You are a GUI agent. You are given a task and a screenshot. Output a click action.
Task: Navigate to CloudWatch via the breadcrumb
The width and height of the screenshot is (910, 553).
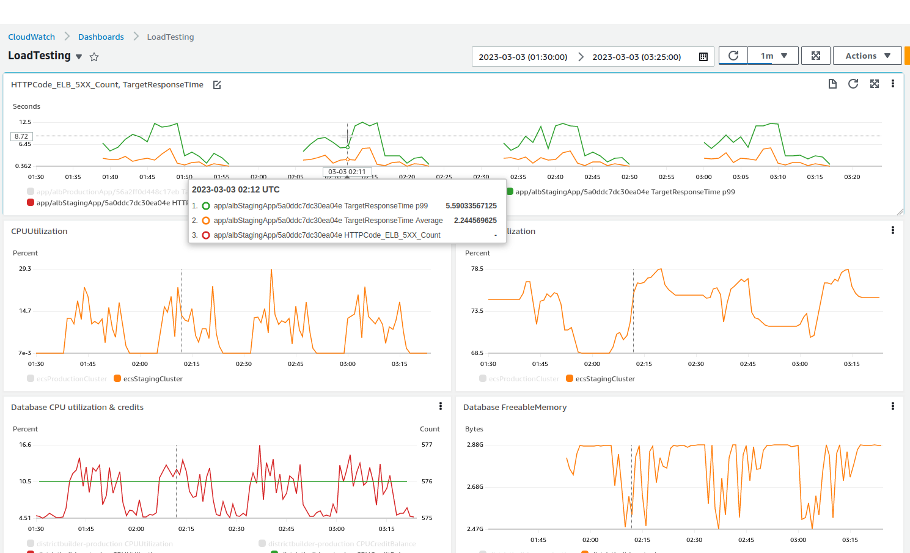point(31,37)
